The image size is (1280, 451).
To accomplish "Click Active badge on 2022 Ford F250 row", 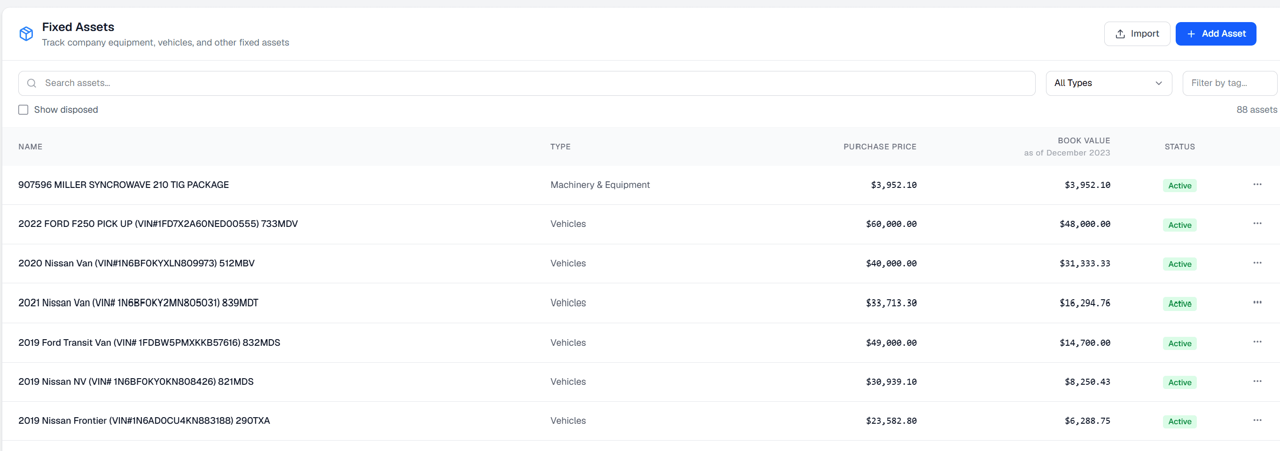I will tap(1179, 225).
